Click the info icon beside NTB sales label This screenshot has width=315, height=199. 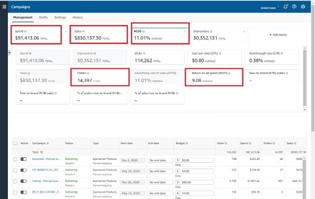coord(55,93)
